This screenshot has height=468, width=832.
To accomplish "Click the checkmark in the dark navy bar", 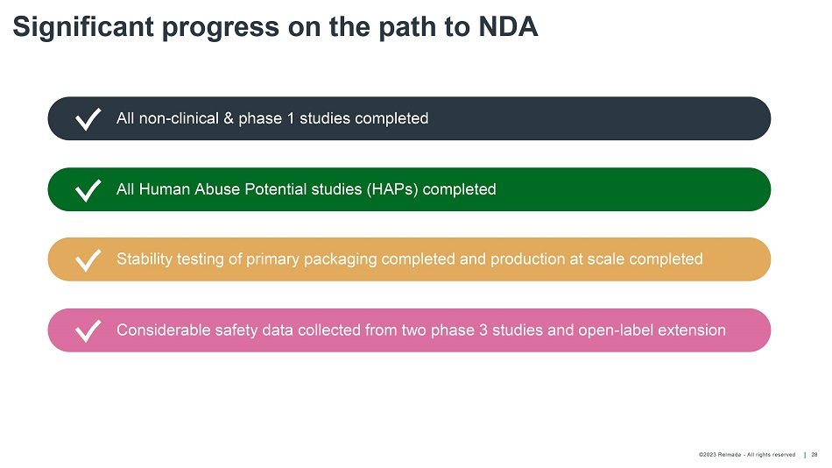I will (88, 119).
